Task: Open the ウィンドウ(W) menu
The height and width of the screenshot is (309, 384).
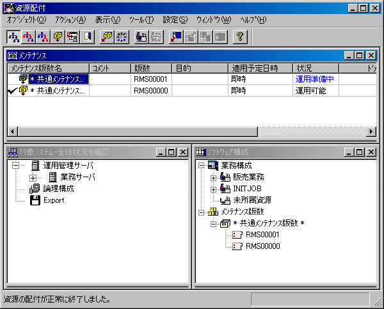Action: [x=214, y=20]
